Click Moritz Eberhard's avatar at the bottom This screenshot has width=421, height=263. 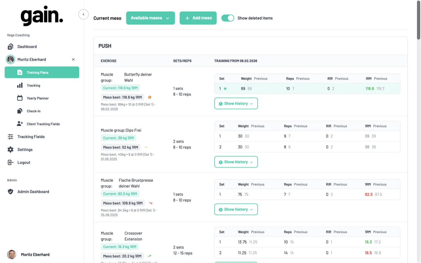[12, 254]
